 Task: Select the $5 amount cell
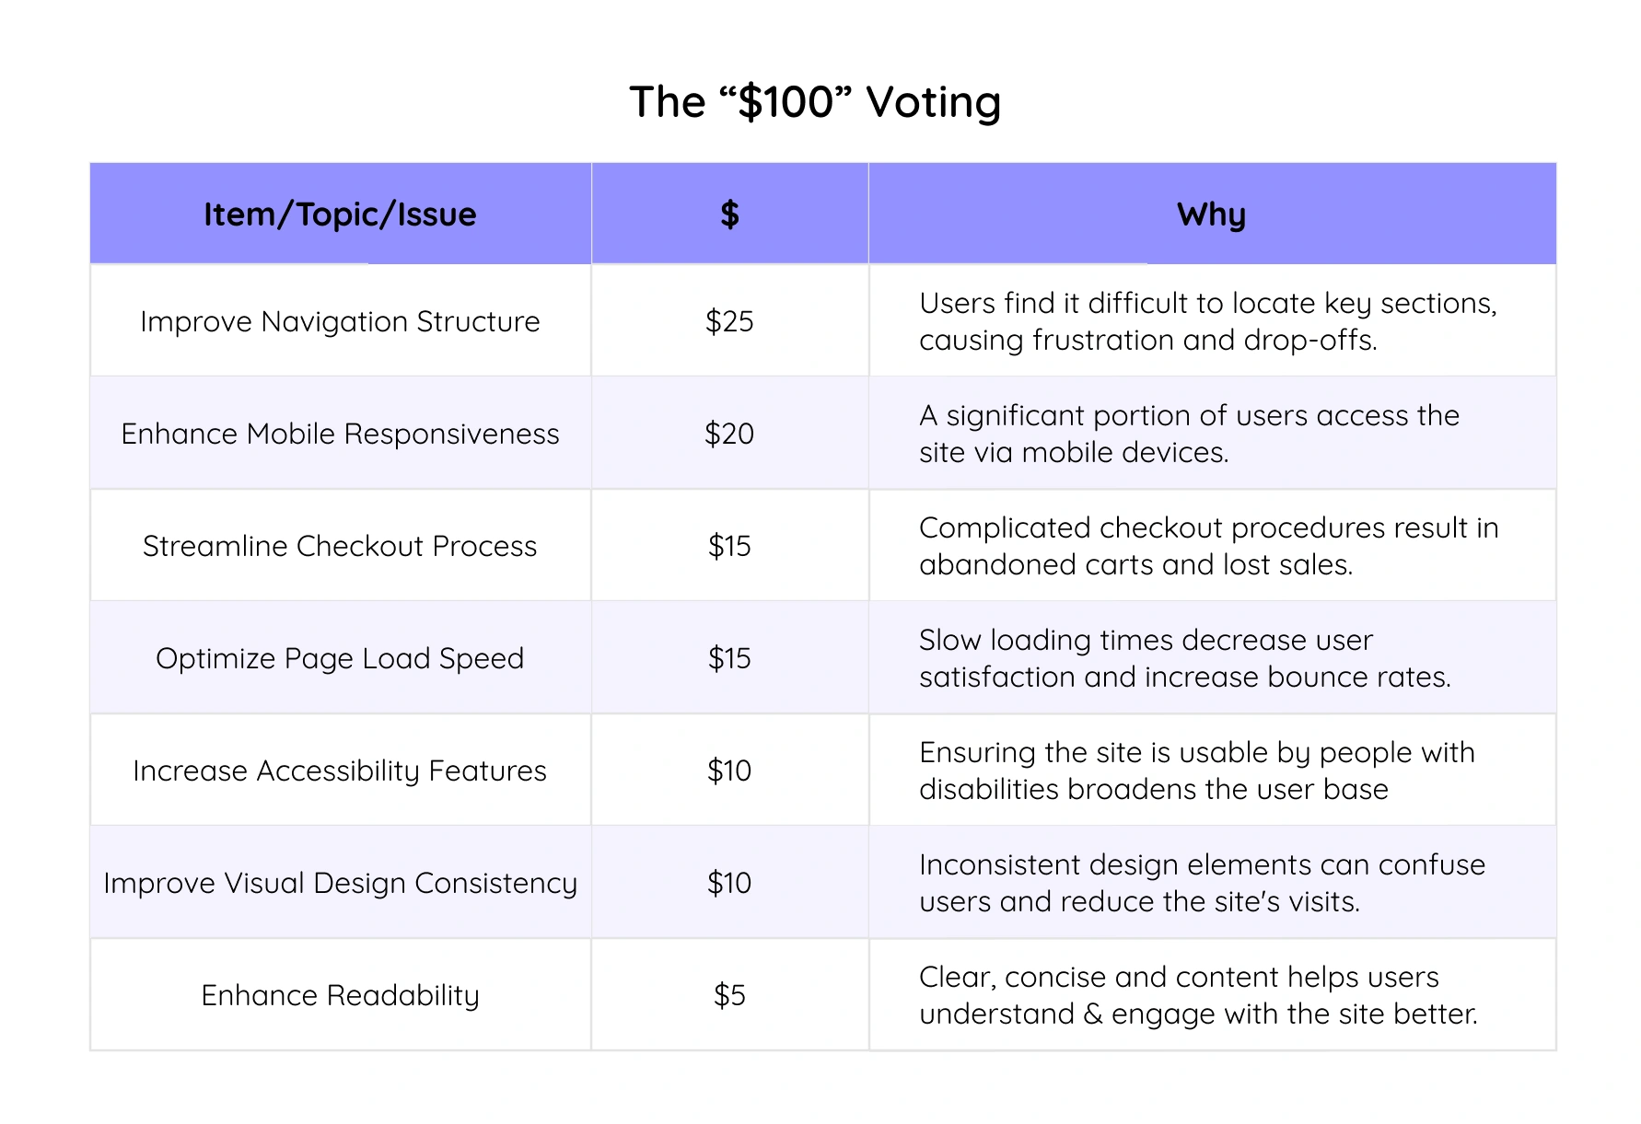pos(729,995)
